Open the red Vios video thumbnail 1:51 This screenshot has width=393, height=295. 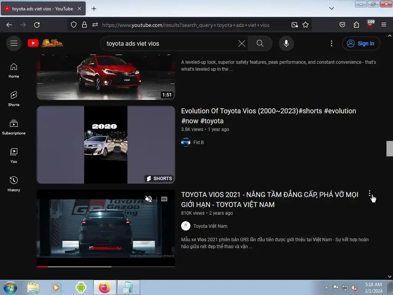pyautogui.click(x=106, y=77)
